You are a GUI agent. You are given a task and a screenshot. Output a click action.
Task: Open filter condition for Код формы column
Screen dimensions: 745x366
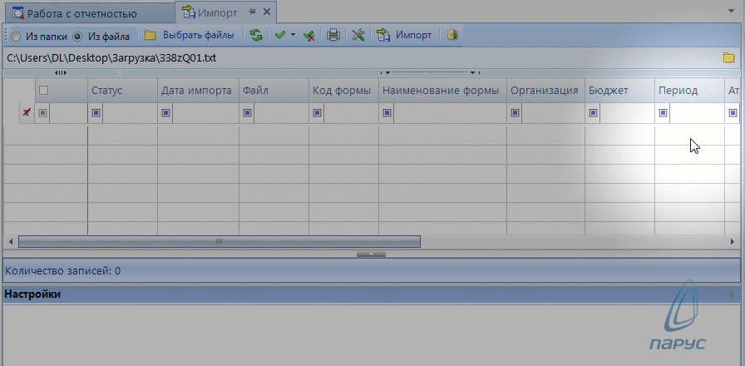tap(317, 113)
